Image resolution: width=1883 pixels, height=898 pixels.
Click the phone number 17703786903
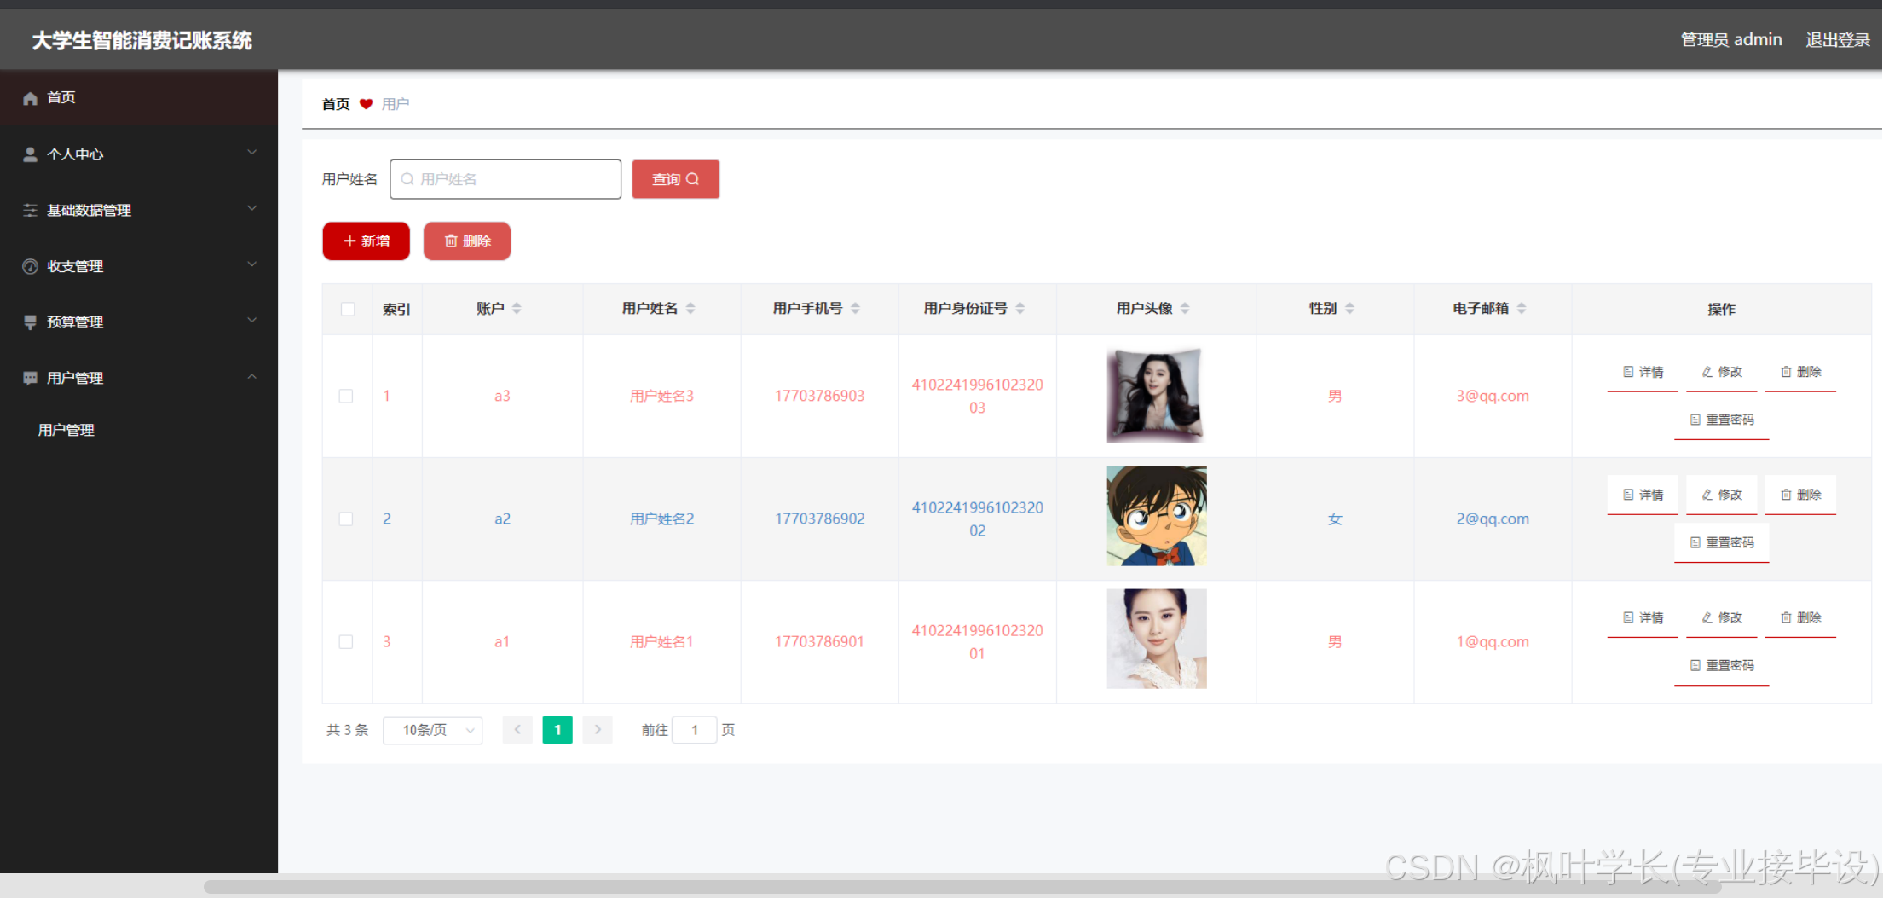point(819,396)
